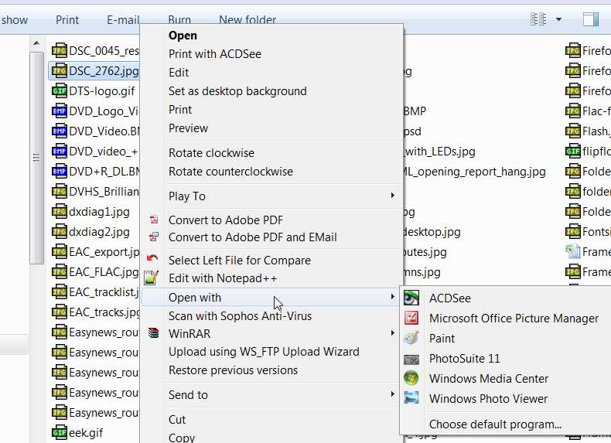This screenshot has width=611, height=443.
Task: Click the icon of EAC_tracks.jpg
Action: click(x=59, y=312)
